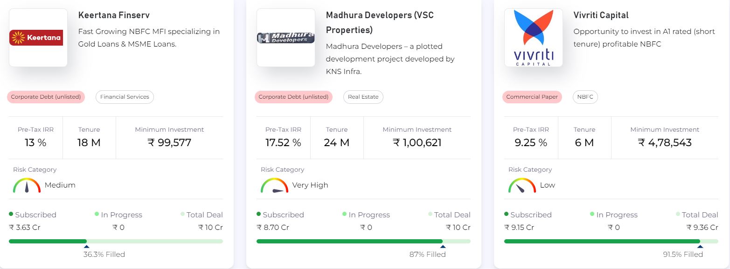
Task: Click the Low risk category text
Action: click(548, 185)
